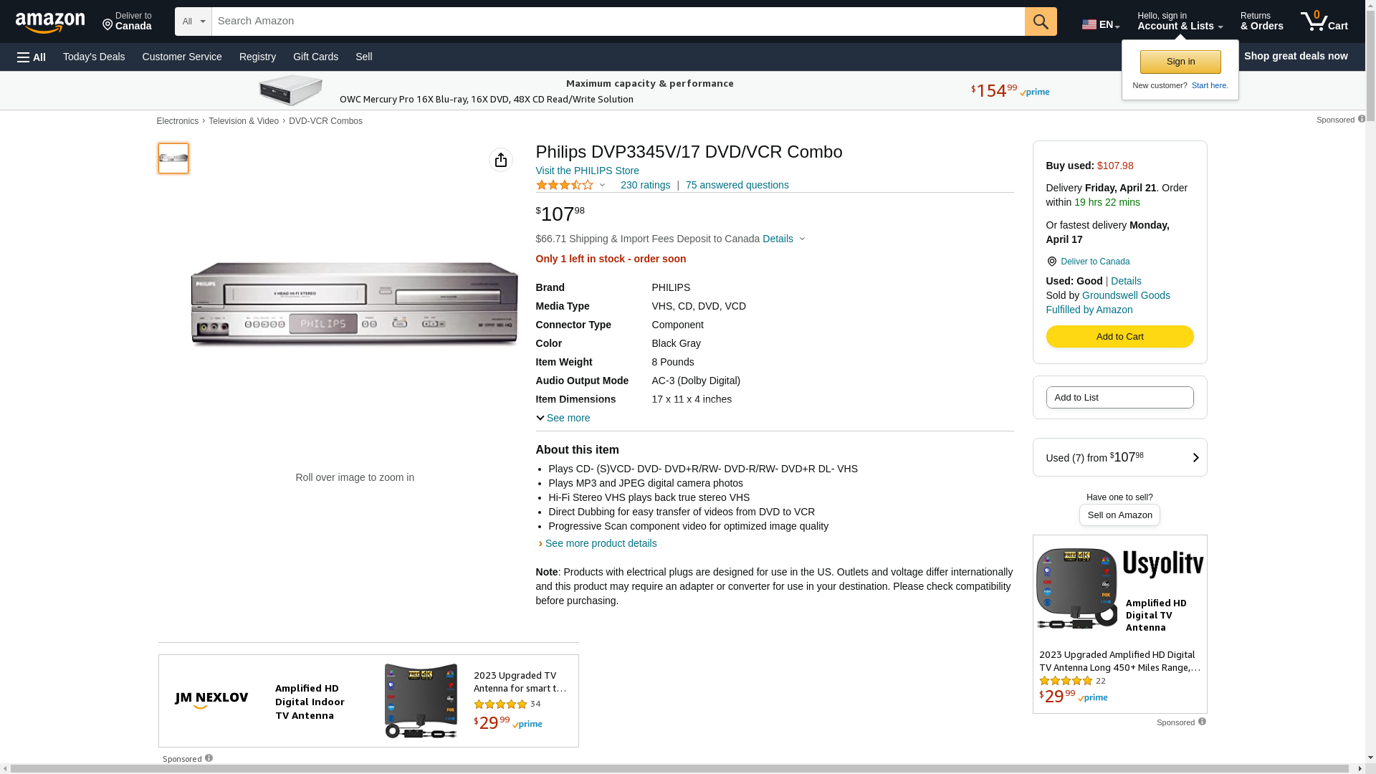Click Electronics breadcrumb

[x=178, y=121]
